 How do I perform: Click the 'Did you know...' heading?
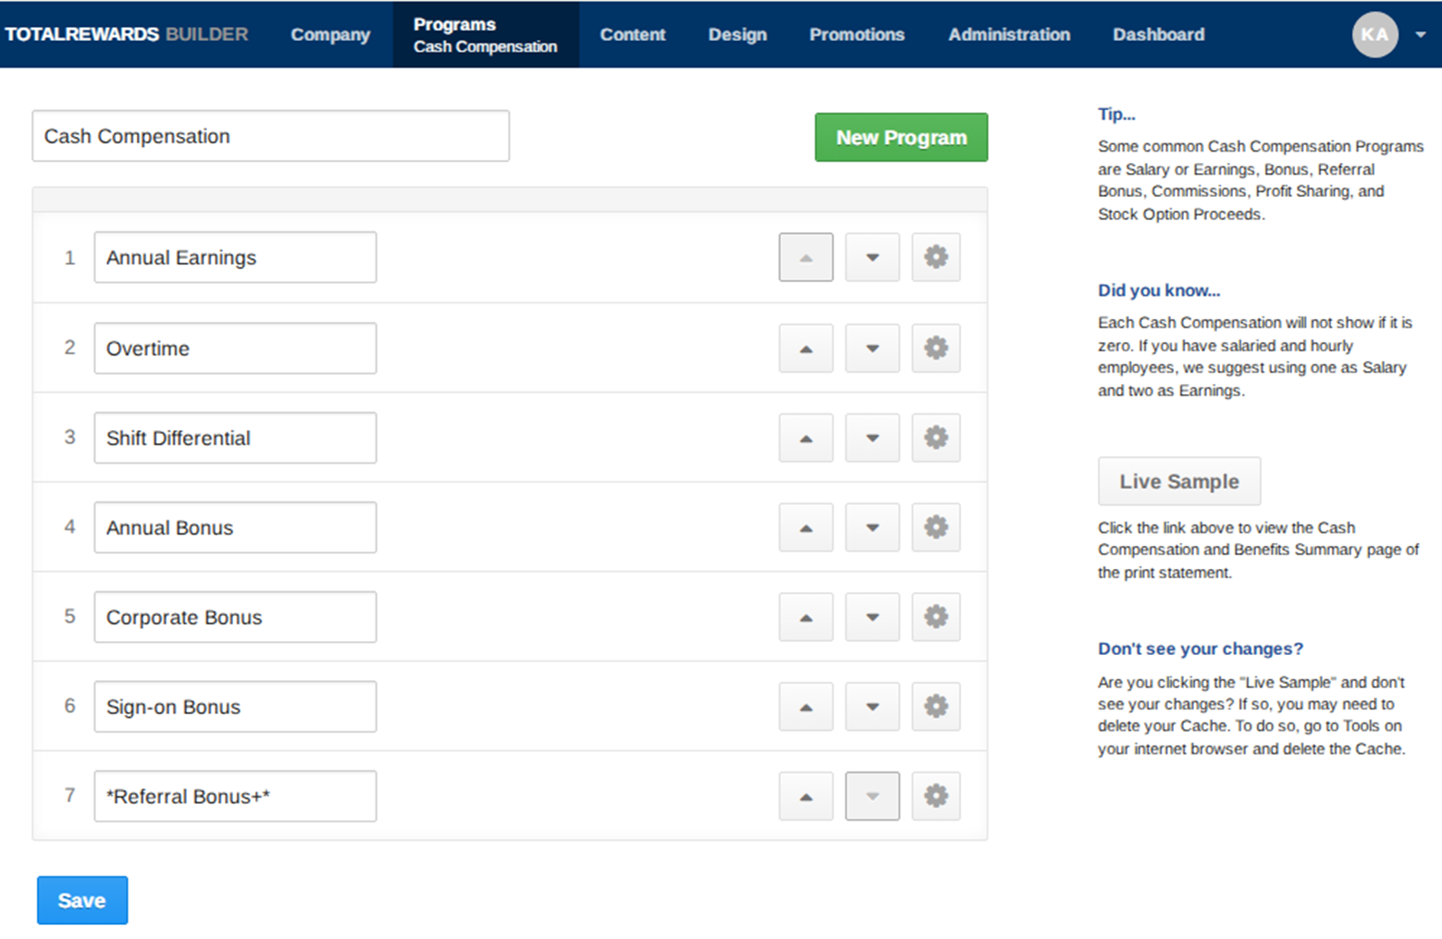click(x=1159, y=290)
